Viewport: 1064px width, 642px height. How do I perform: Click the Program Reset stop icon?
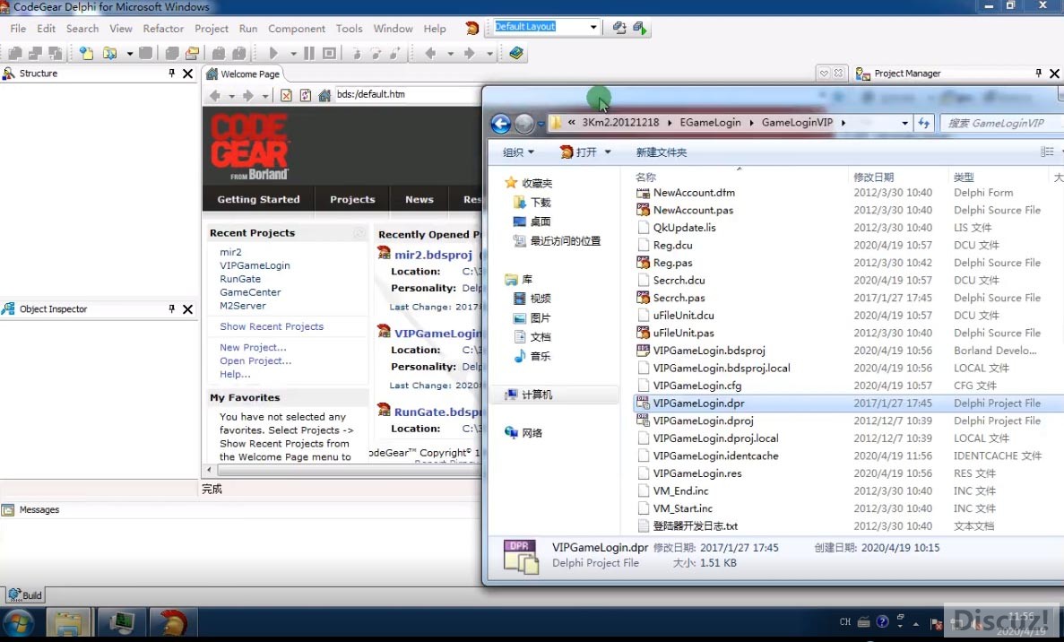click(x=329, y=53)
